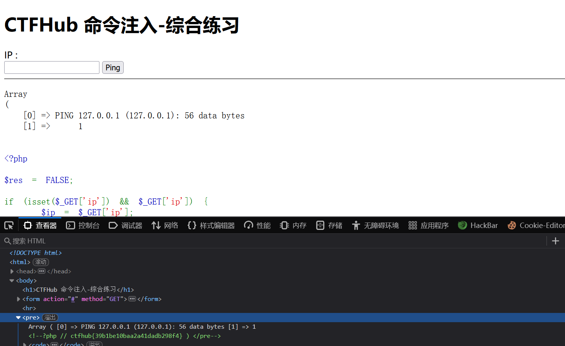The image size is (565, 346).
Task: Open the 无障碍环境 accessibility panel
Action: point(375,225)
